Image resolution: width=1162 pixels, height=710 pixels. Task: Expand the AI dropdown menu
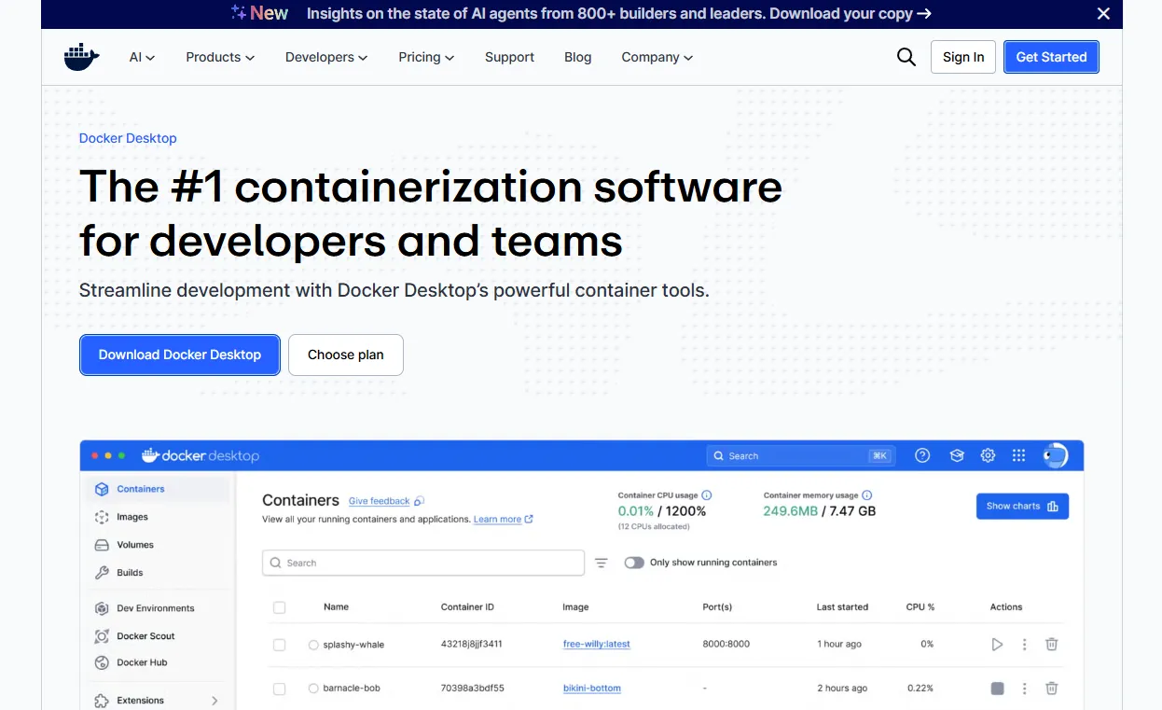pos(142,57)
